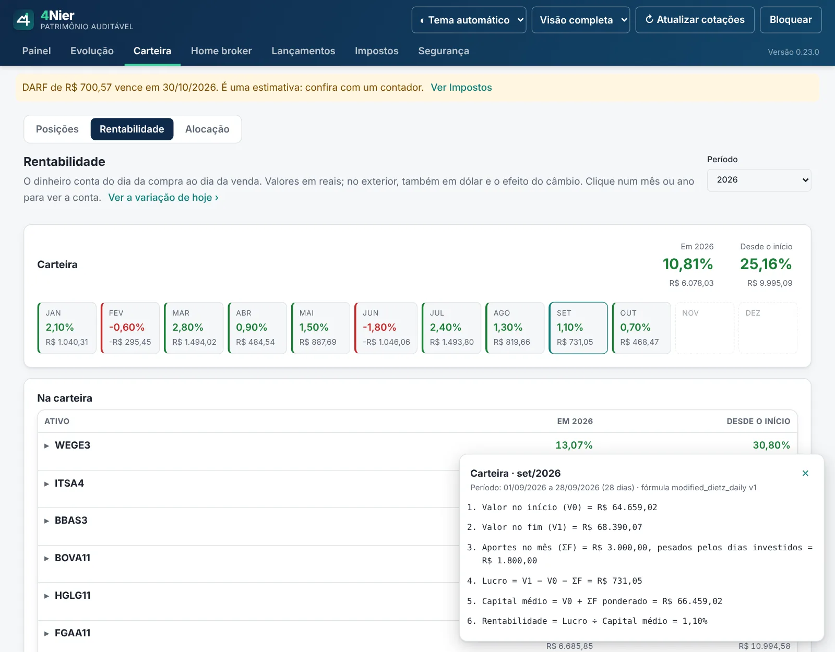The image size is (835, 652).
Task: Select the Rentabilidade segment
Action: [x=132, y=129]
